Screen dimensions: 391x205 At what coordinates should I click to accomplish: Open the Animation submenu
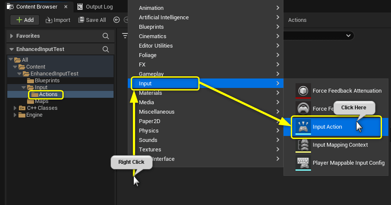[206, 8]
